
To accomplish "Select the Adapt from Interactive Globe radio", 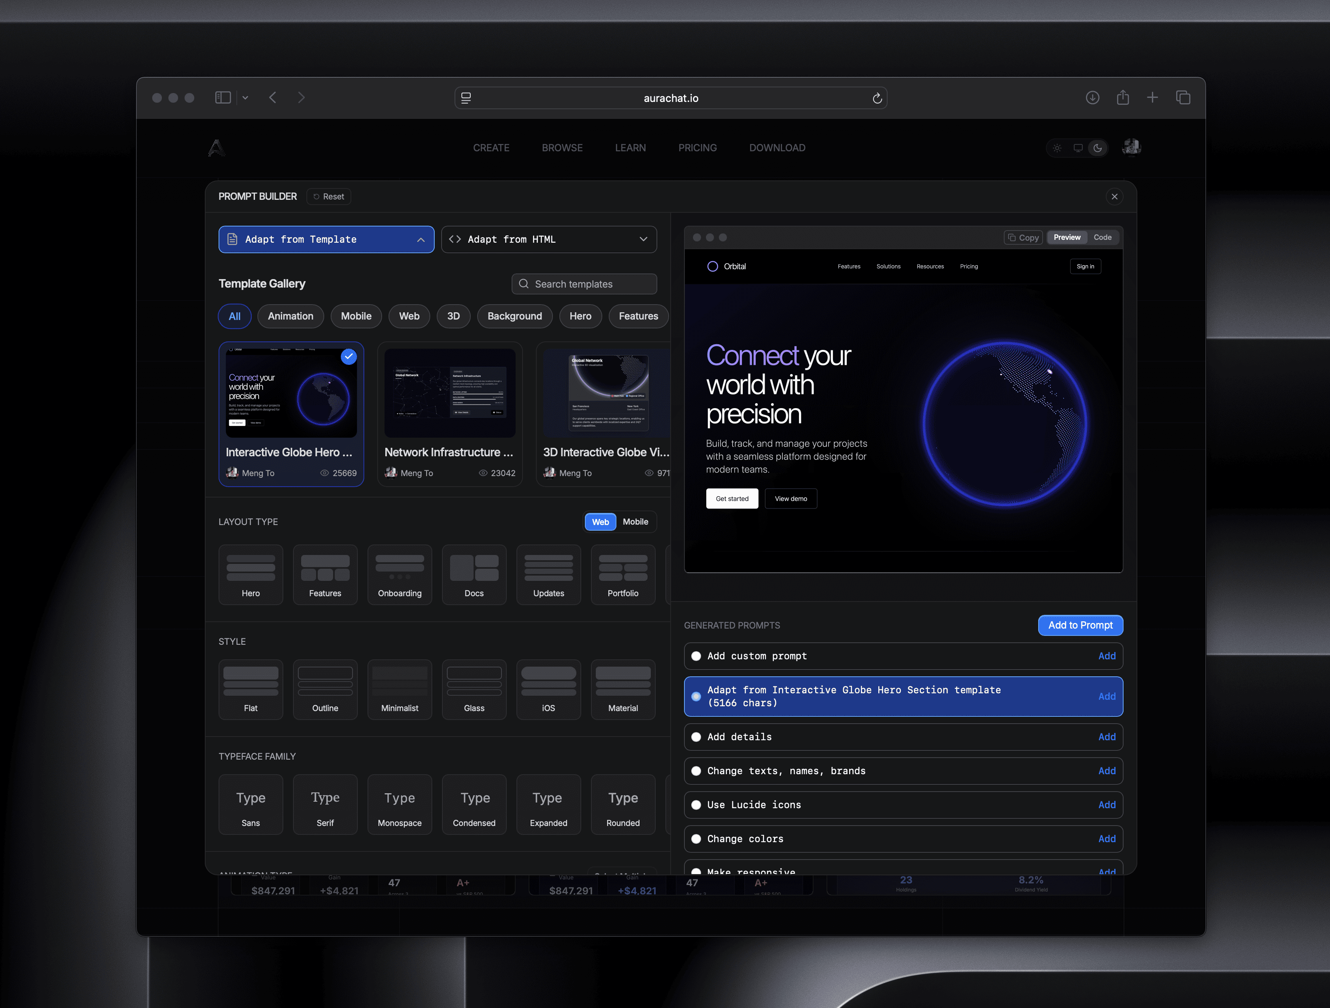I will 696,696.
